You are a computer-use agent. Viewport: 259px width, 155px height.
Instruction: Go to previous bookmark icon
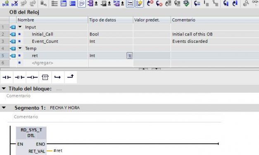(226, 3)
